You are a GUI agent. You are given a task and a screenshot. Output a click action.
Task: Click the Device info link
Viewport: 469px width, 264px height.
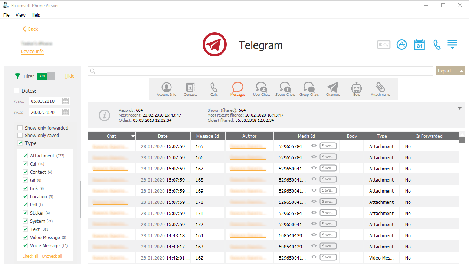32,52
